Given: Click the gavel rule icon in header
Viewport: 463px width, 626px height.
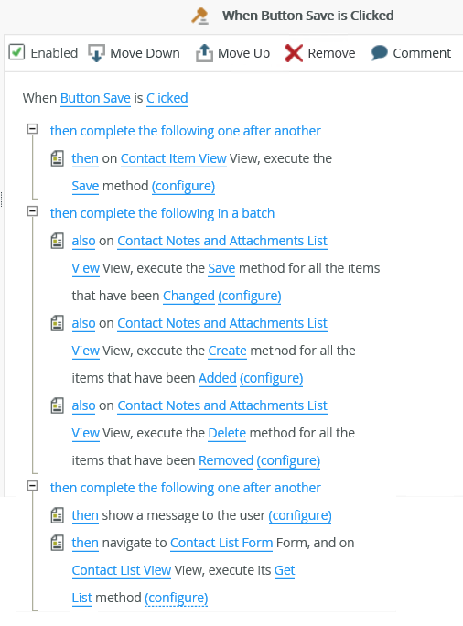Looking at the screenshot, I should click(200, 16).
